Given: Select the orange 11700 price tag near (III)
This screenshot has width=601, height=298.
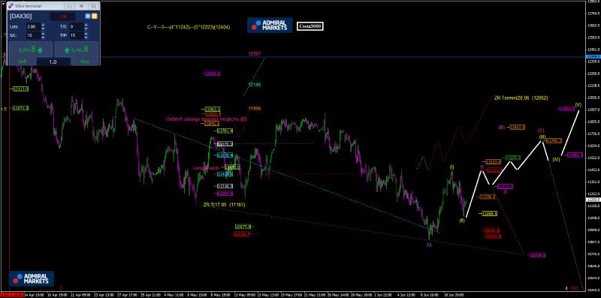Looking at the screenshot, I should click(554, 141).
